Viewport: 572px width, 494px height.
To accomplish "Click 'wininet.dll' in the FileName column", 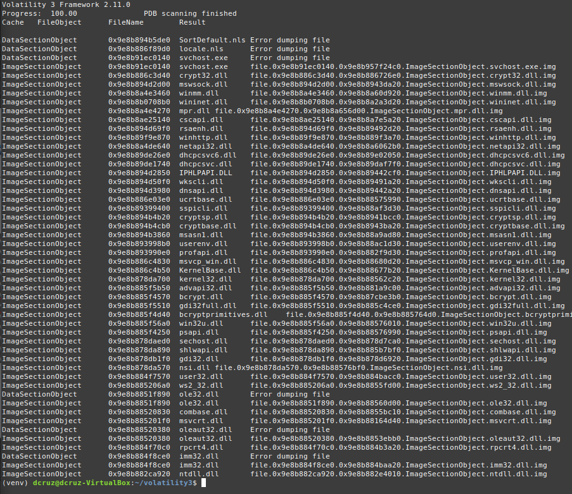I will (x=203, y=102).
